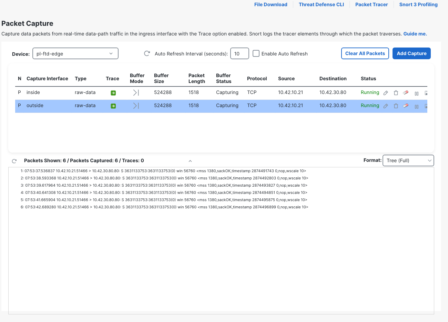Clear inside capture packets with eraser icon

coord(406,93)
